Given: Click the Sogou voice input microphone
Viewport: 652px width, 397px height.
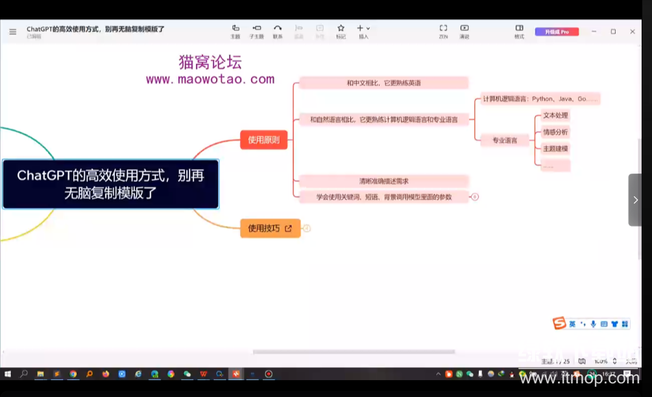Looking at the screenshot, I should [594, 324].
